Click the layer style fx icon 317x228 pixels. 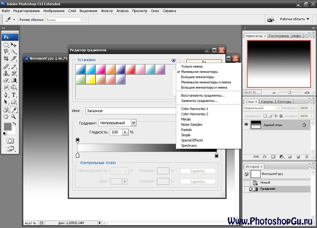pos(265,157)
